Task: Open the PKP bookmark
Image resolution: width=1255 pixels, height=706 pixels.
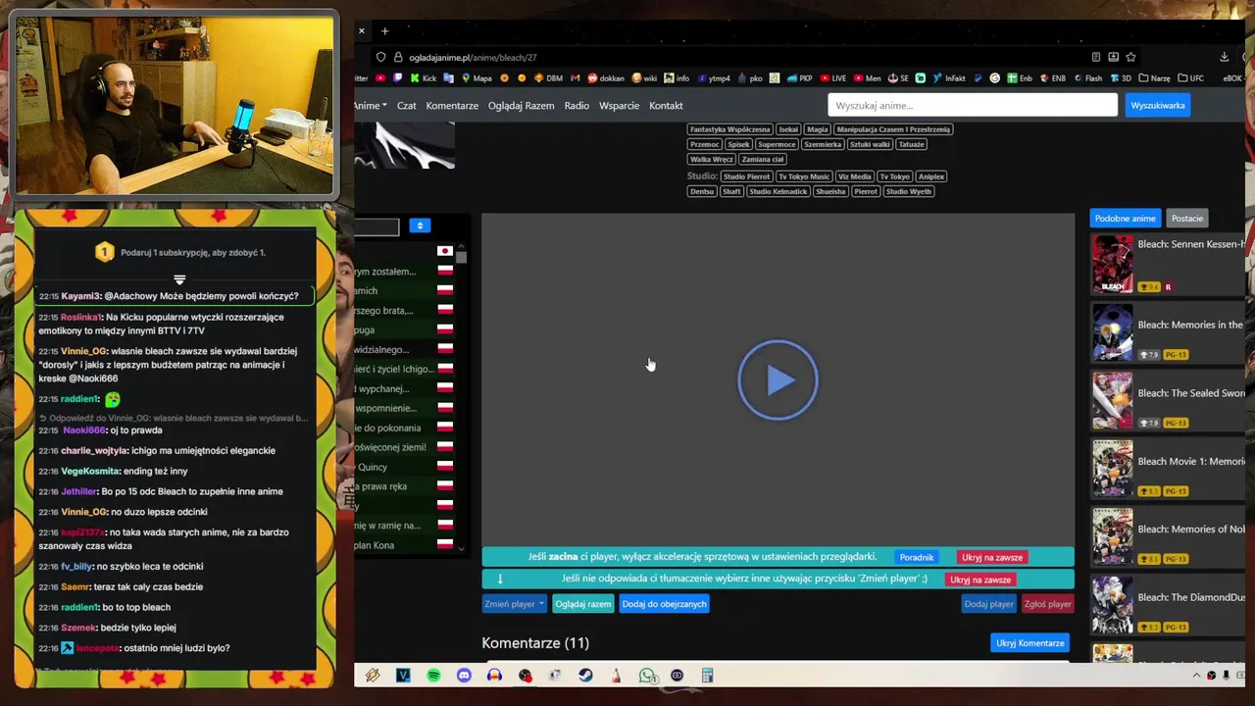Action: (799, 78)
